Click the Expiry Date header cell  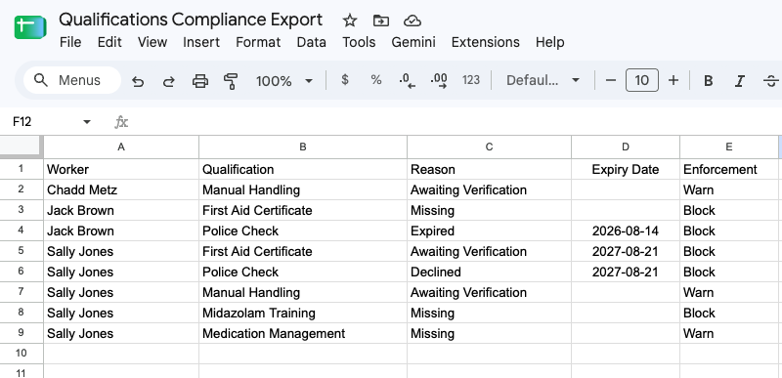point(626,169)
